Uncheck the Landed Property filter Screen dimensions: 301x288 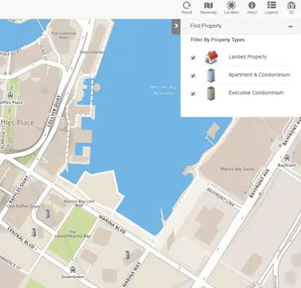pos(193,58)
